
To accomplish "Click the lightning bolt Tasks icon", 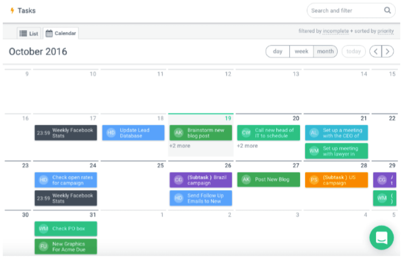I will pyautogui.click(x=12, y=10).
